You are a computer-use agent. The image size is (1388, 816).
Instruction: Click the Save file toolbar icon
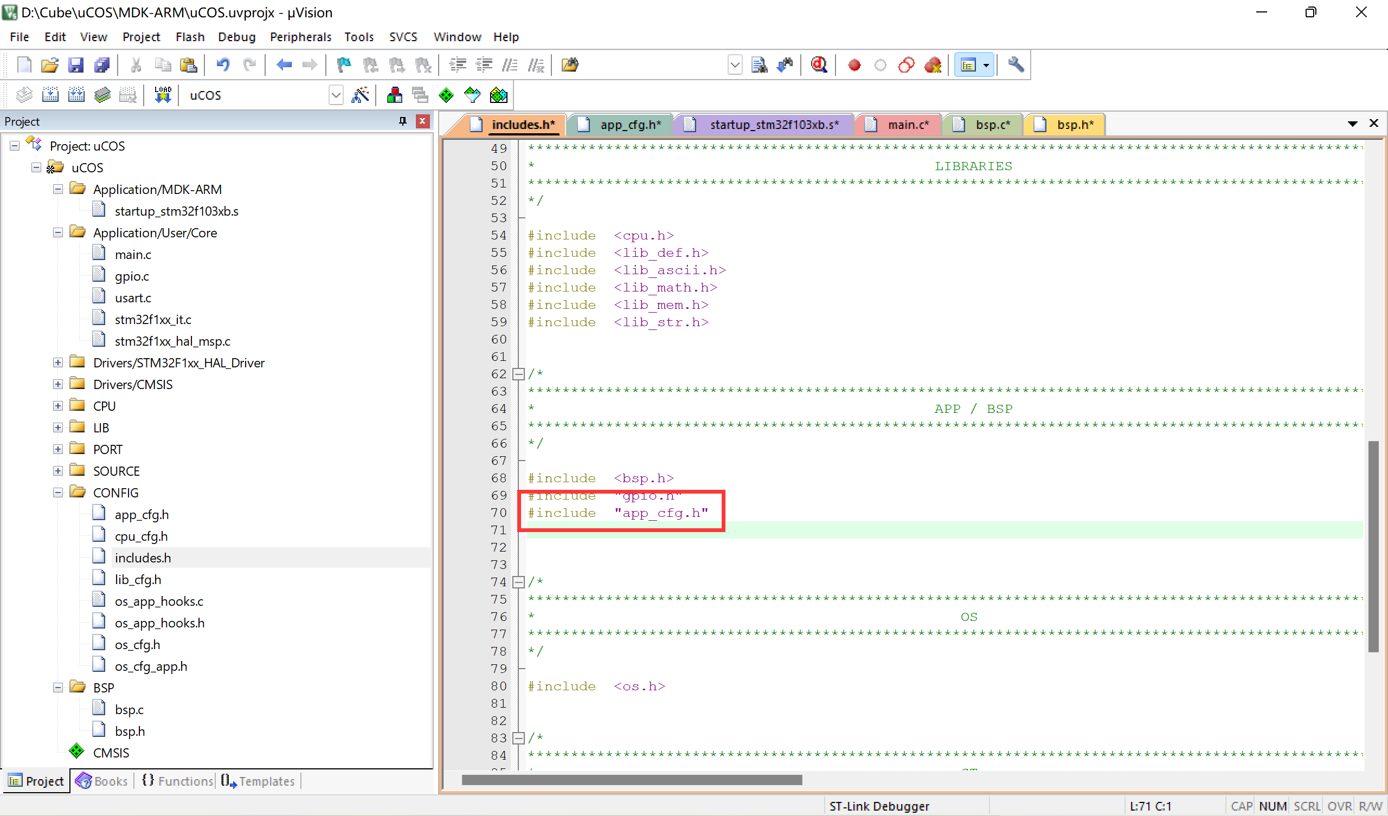click(x=75, y=65)
